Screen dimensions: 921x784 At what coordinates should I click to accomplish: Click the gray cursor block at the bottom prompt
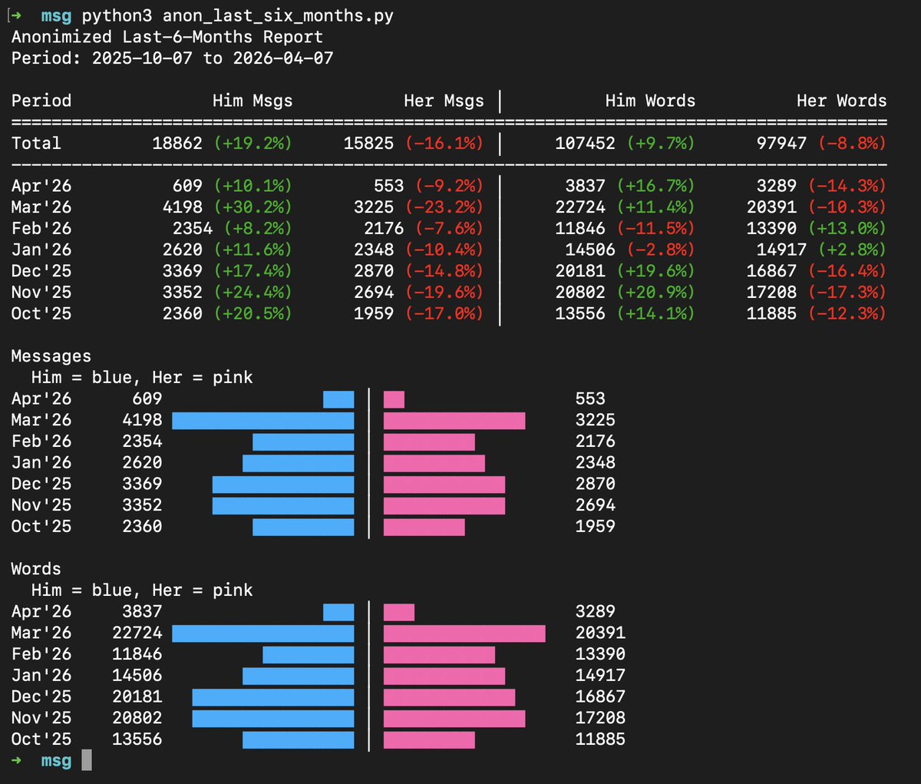87,760
